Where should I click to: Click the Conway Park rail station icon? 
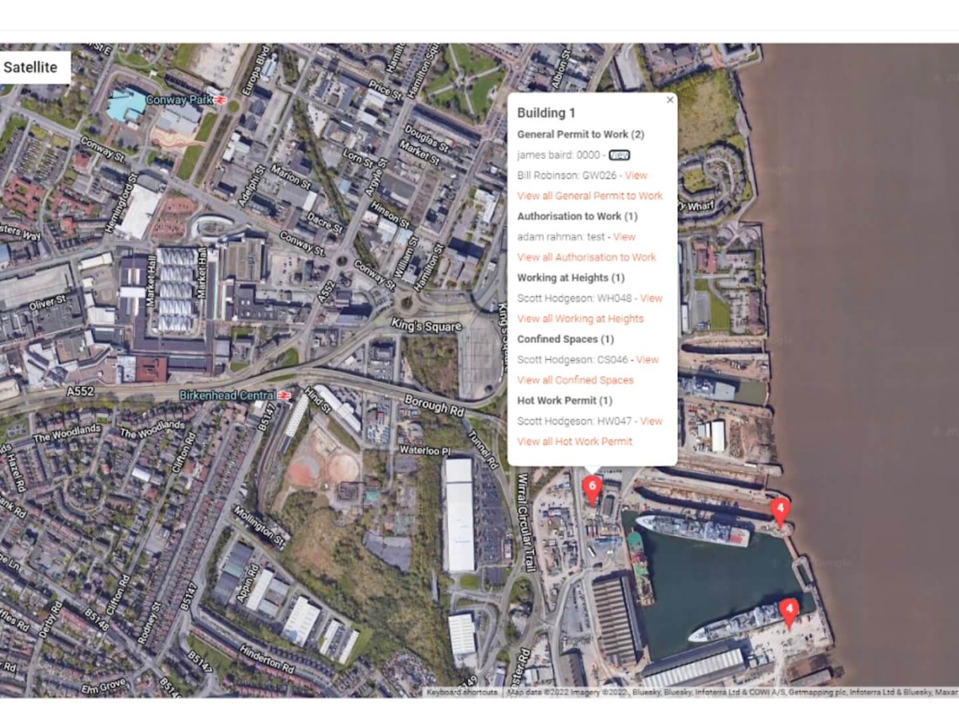point(222,100)
